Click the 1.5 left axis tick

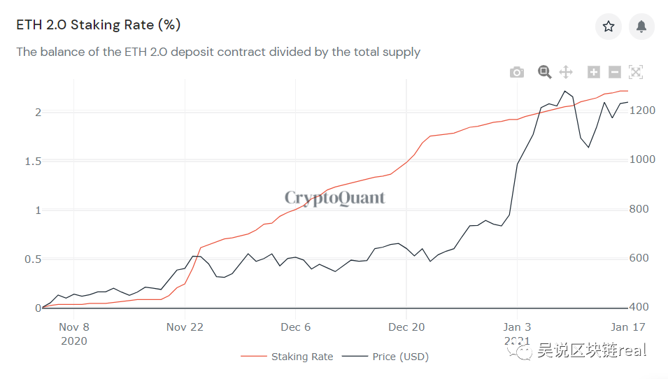pos(33,162)
